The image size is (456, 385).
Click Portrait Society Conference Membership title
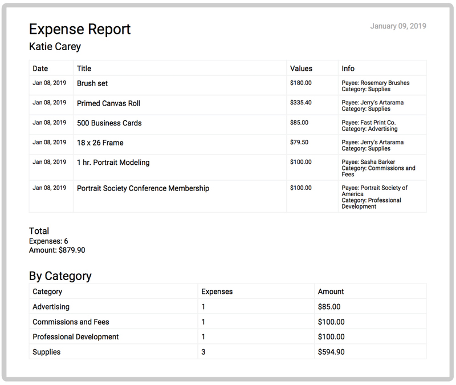tap(142, 188)
